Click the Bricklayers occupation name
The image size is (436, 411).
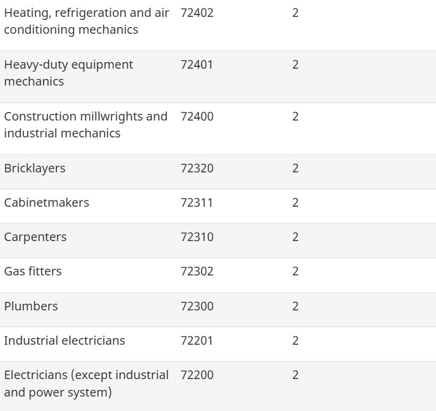click(35, 168)
